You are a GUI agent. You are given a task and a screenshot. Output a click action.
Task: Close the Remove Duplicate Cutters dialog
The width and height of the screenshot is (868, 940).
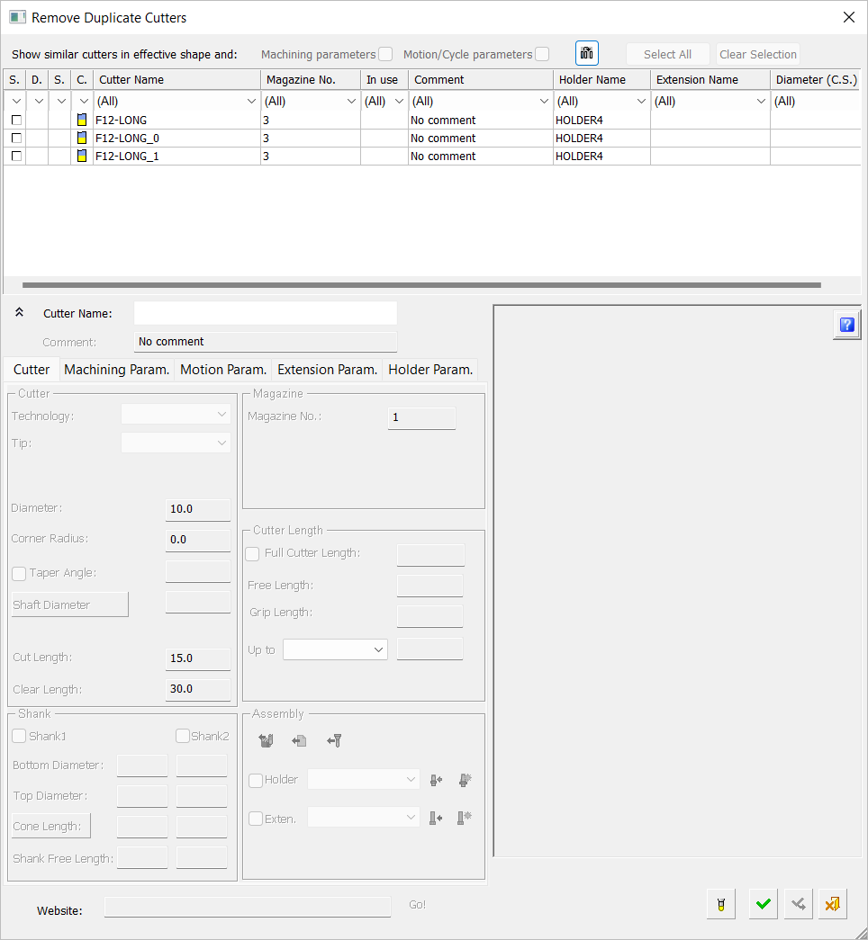pos(849,17)
